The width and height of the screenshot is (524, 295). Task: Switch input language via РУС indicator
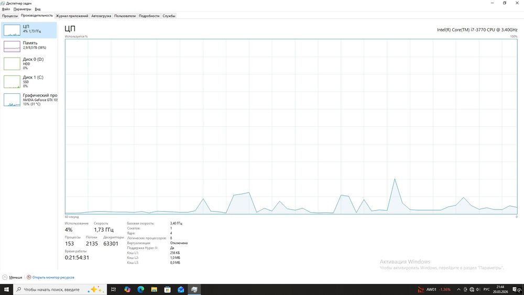pyautogui.click(x=487, y=289)
